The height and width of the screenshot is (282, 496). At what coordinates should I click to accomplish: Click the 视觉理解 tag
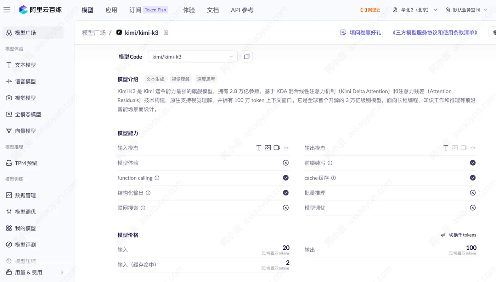181,79
